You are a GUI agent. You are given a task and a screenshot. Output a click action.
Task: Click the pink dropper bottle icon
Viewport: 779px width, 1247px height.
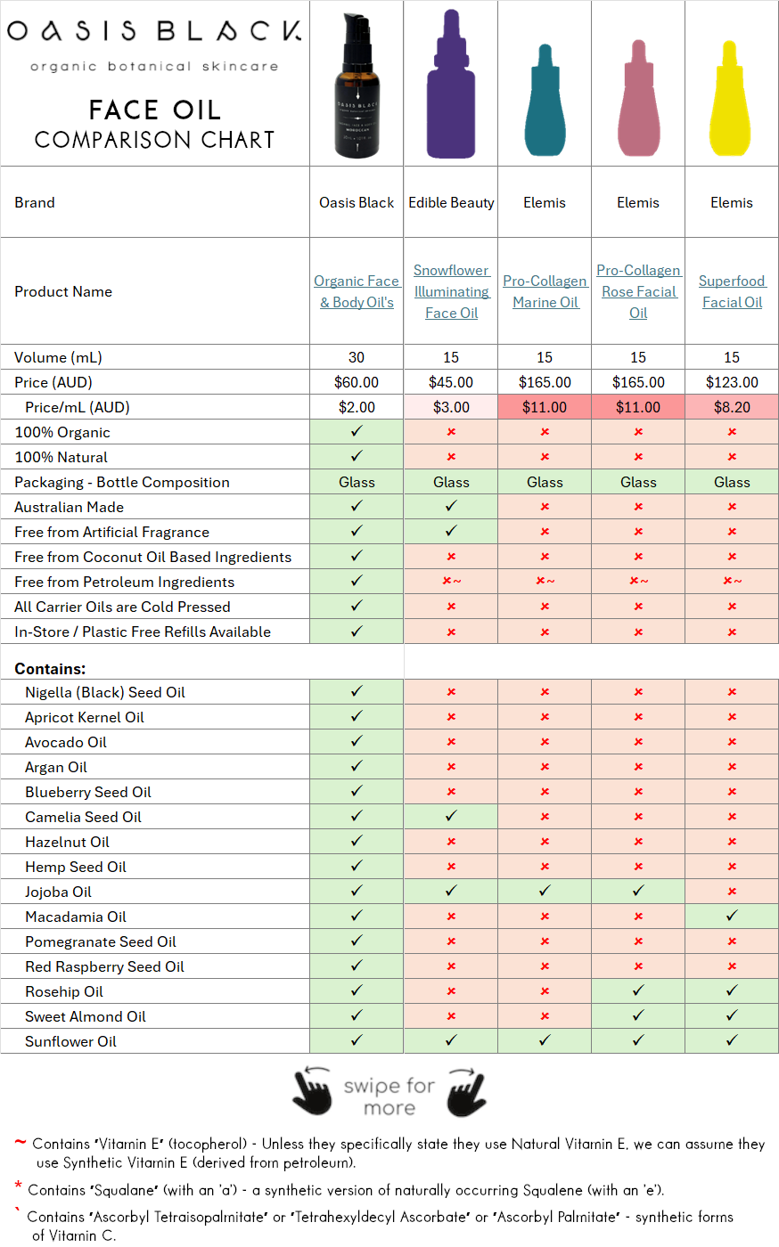[x=638, y=100]
